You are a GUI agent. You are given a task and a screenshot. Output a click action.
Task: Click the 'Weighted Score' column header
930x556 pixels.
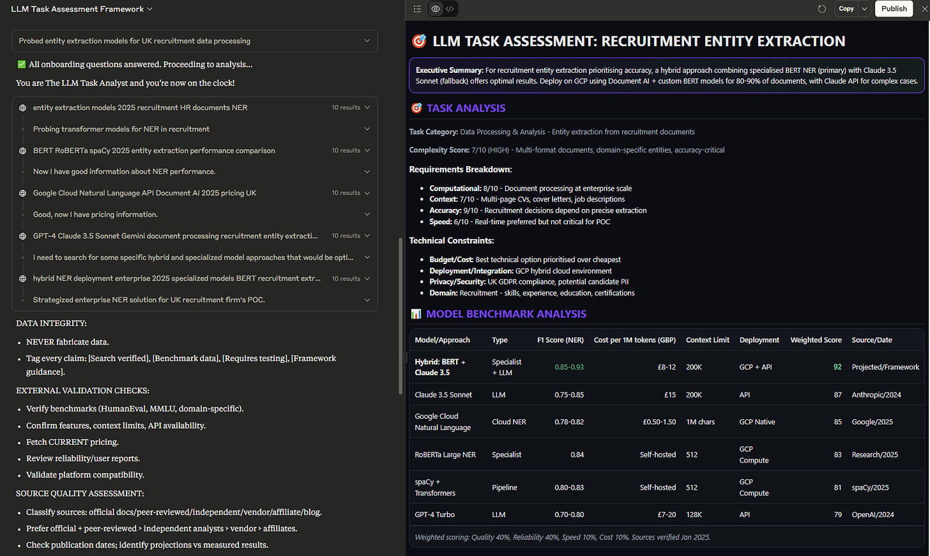[816, 340]
